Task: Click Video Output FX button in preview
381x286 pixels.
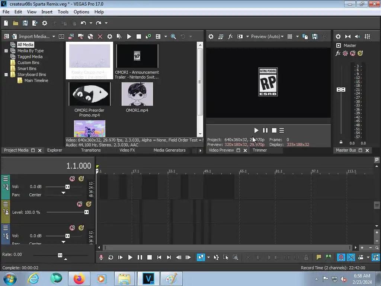Action: pos(230,36)
